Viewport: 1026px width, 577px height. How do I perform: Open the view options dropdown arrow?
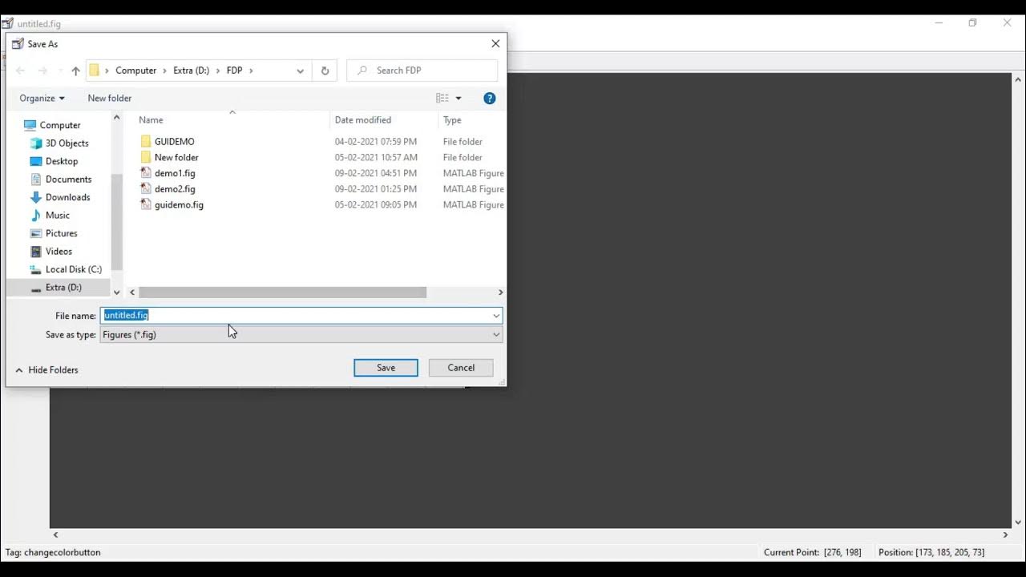tap(458, 98)
